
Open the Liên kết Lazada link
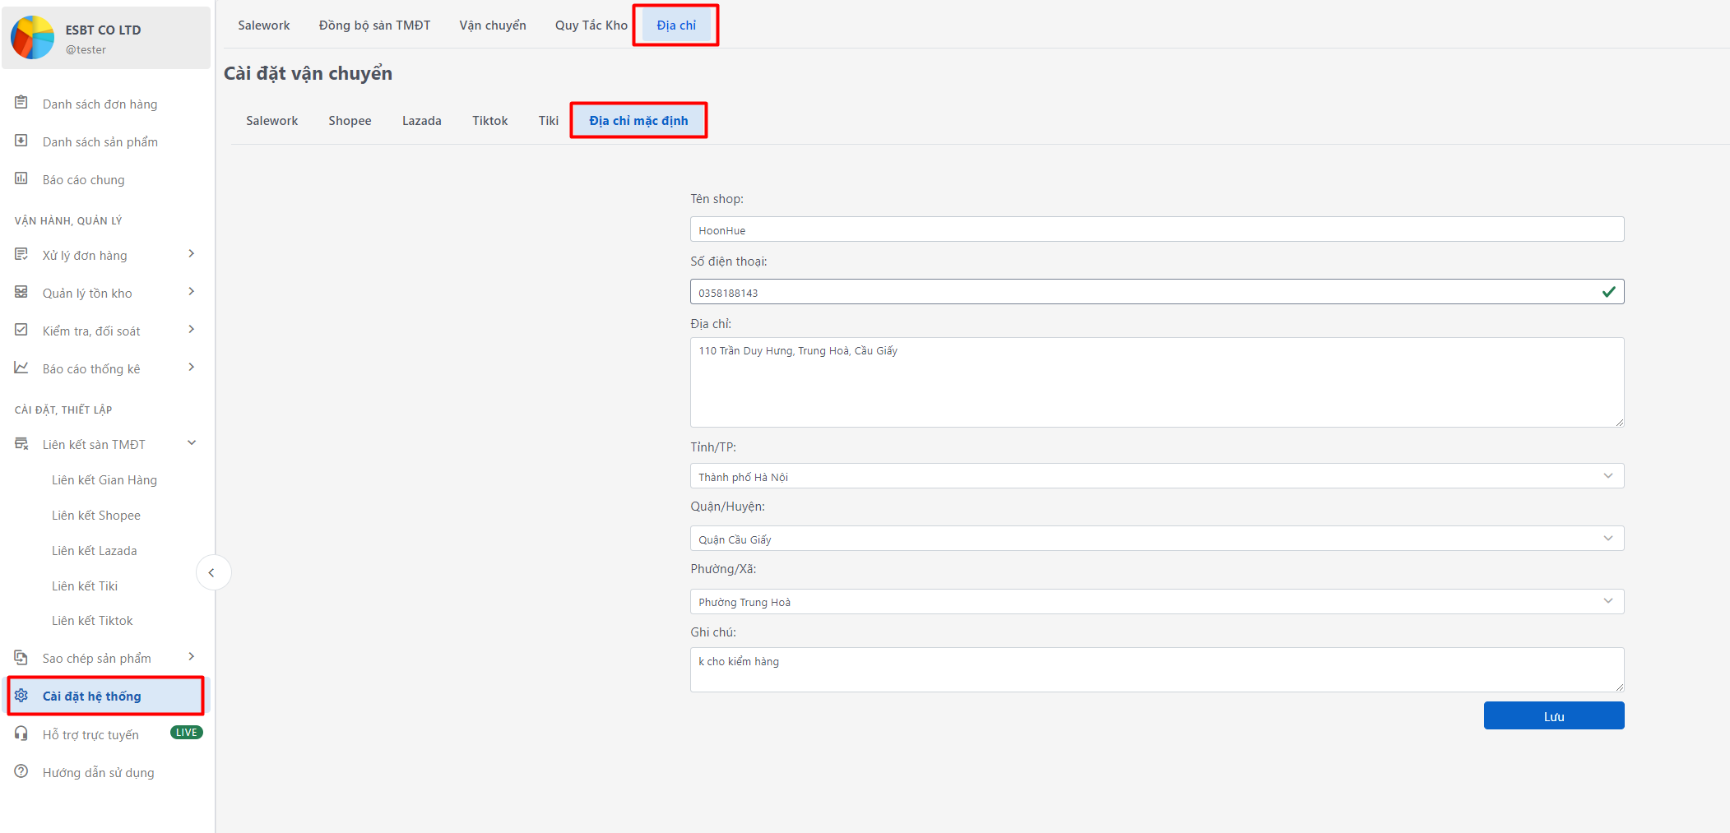tap(95, 550)
